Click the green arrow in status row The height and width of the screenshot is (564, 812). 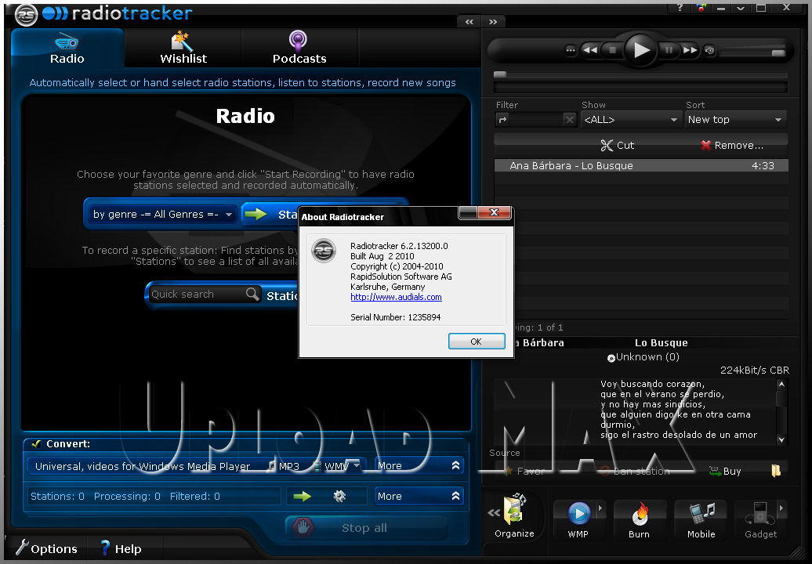(302, 497)
